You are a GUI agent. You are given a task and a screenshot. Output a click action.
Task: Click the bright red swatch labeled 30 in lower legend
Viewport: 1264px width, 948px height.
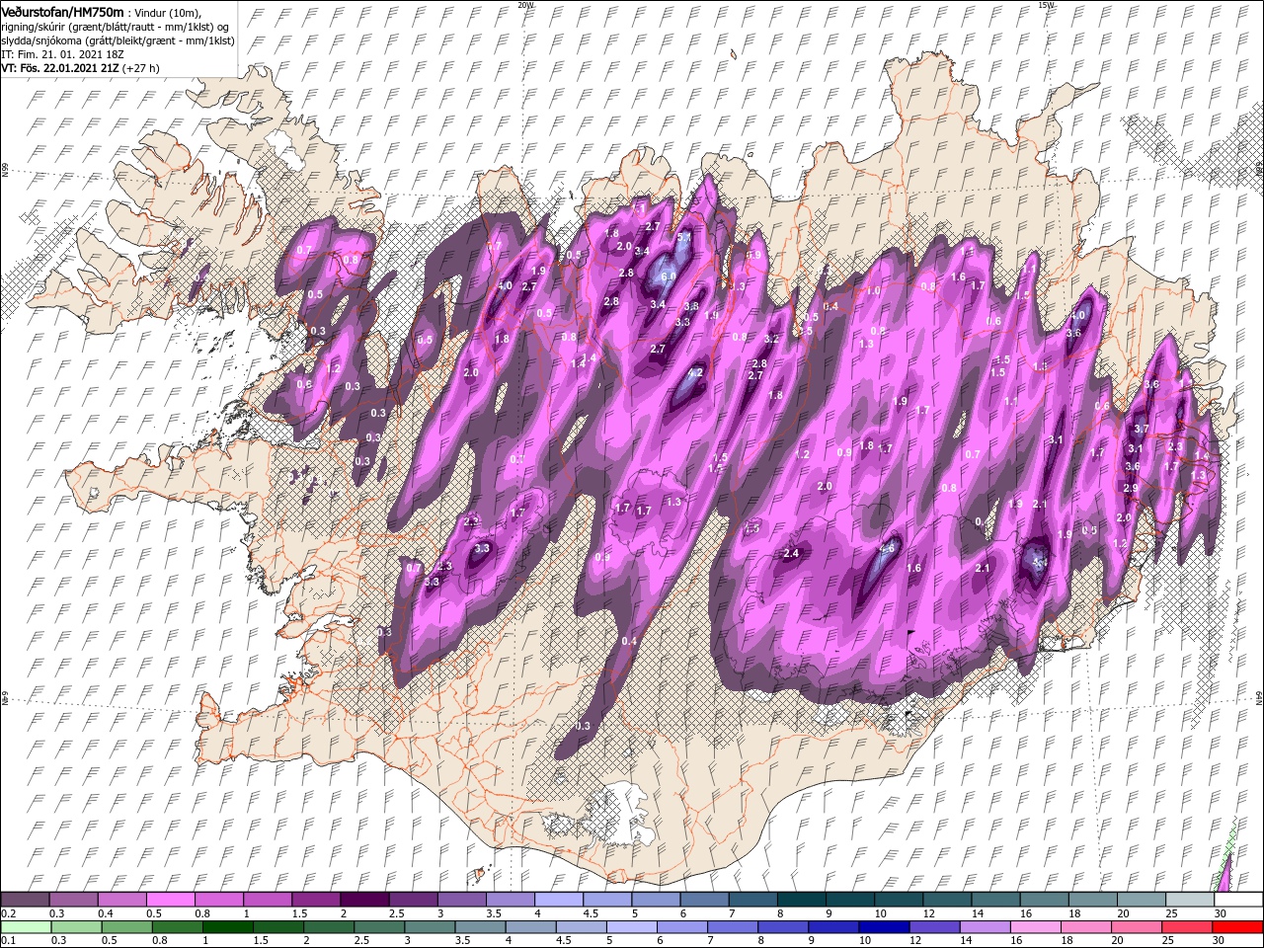pyautogui.click(x=1236, y=926)
